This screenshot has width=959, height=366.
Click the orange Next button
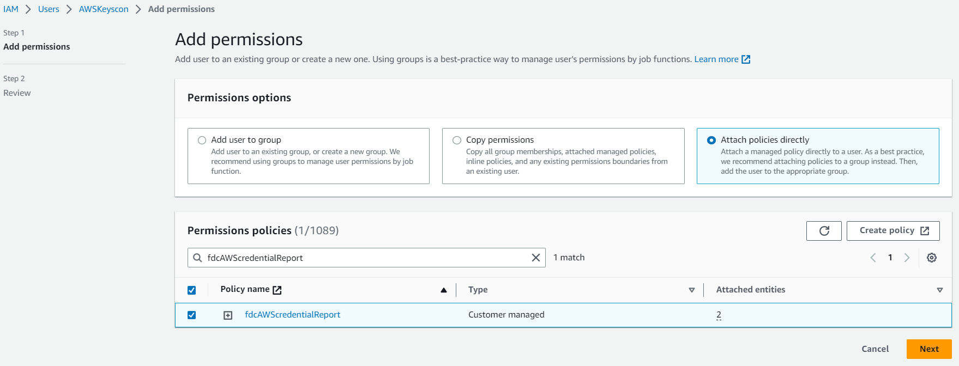coord(928,349)
